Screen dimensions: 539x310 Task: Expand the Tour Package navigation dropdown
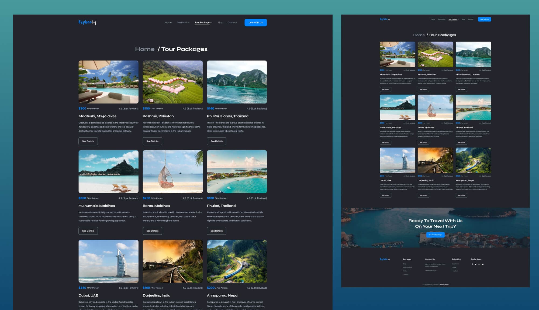coord(202,22)
